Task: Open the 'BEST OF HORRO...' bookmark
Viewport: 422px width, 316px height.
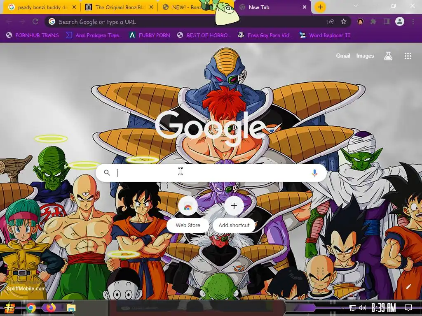Action: click(204, 35)
